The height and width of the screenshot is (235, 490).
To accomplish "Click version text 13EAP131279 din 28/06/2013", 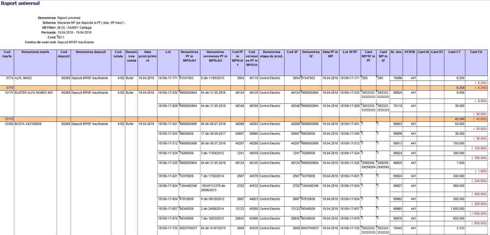I will (213, 188).
